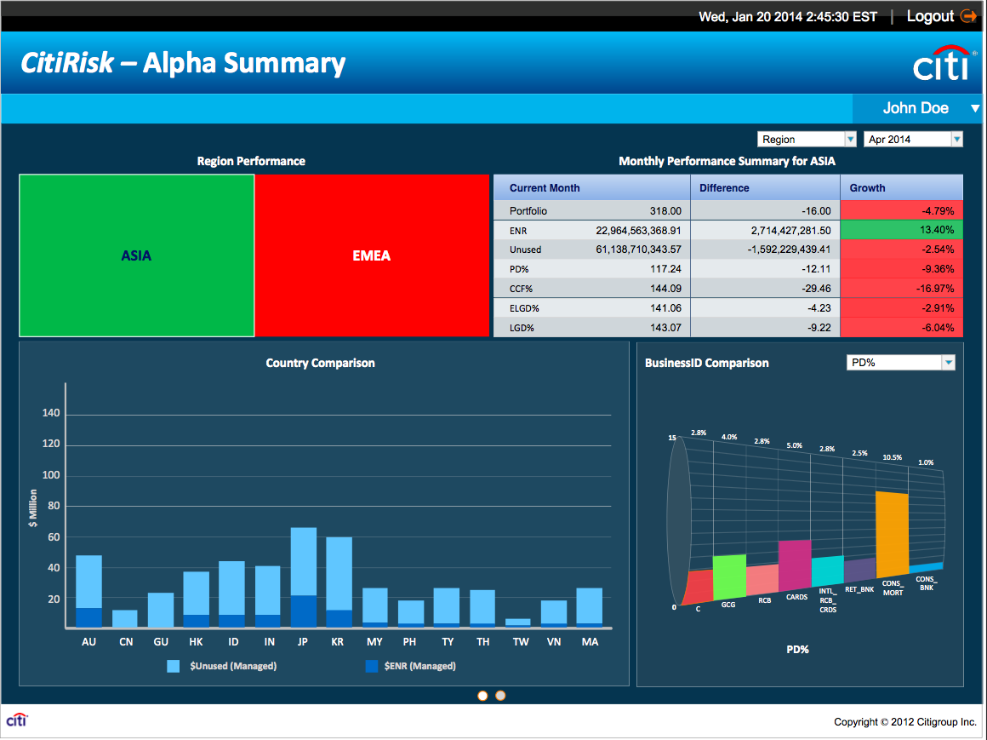
Task: Click the MA bar in Country Comparison
Action: pyautogui.click(x=589, y=608)
